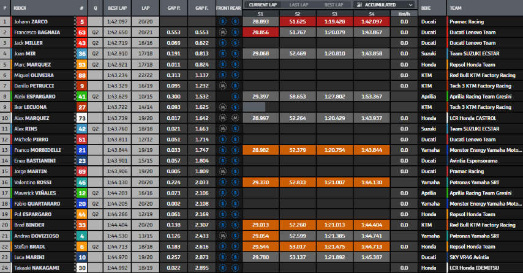This screenshot has height=273, width=523.
Task: Click Brad Binder's front tyre icon
Action: pos(223,225)
